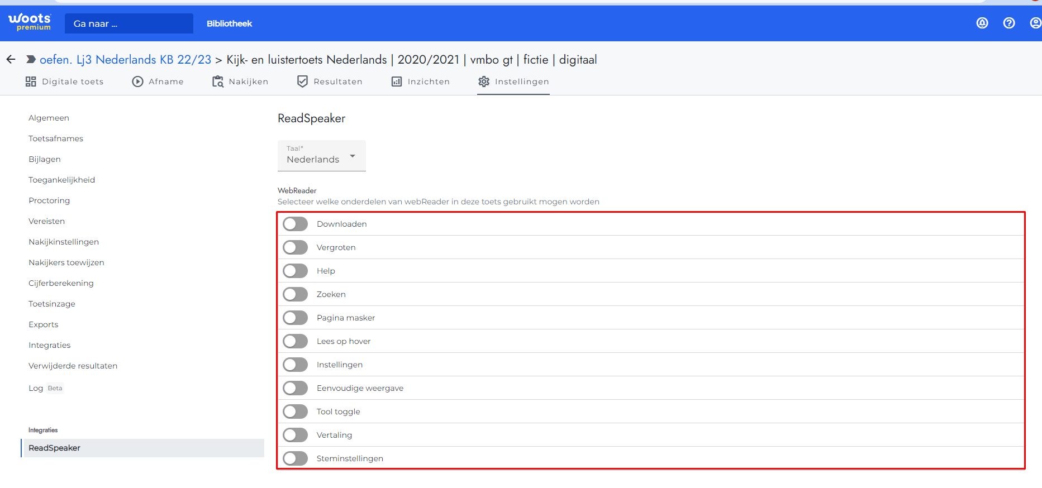The height and width of the screenshot is (488, 1042).
Task: Enable the Instellingen WebReader toggle
Action: [295, 365]
